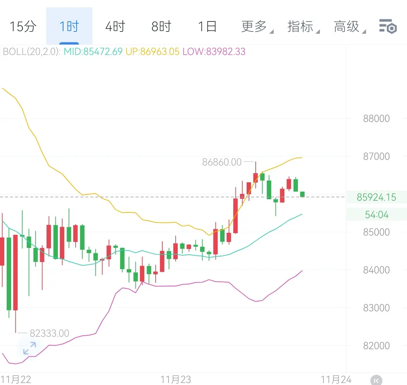Switch to the 1日 timeframe tab

(207, 26)
